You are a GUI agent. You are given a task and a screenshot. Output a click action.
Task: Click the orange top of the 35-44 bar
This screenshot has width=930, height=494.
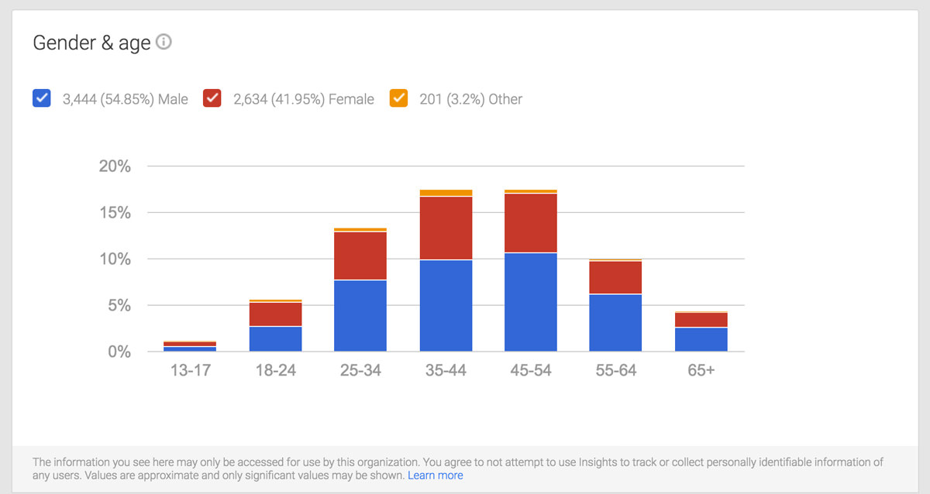tap(446, 193)
